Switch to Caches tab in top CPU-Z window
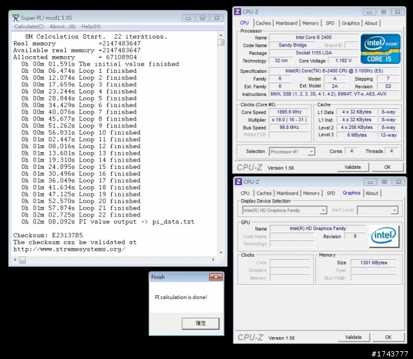Viewport: 413px width, 359px height. pyautogui.click(x=263, y=23)
